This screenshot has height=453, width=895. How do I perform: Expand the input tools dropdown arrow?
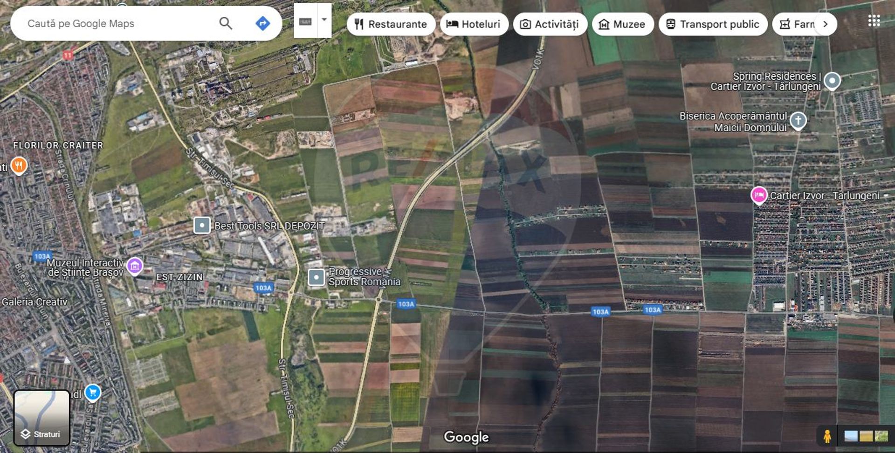(324, 21)
